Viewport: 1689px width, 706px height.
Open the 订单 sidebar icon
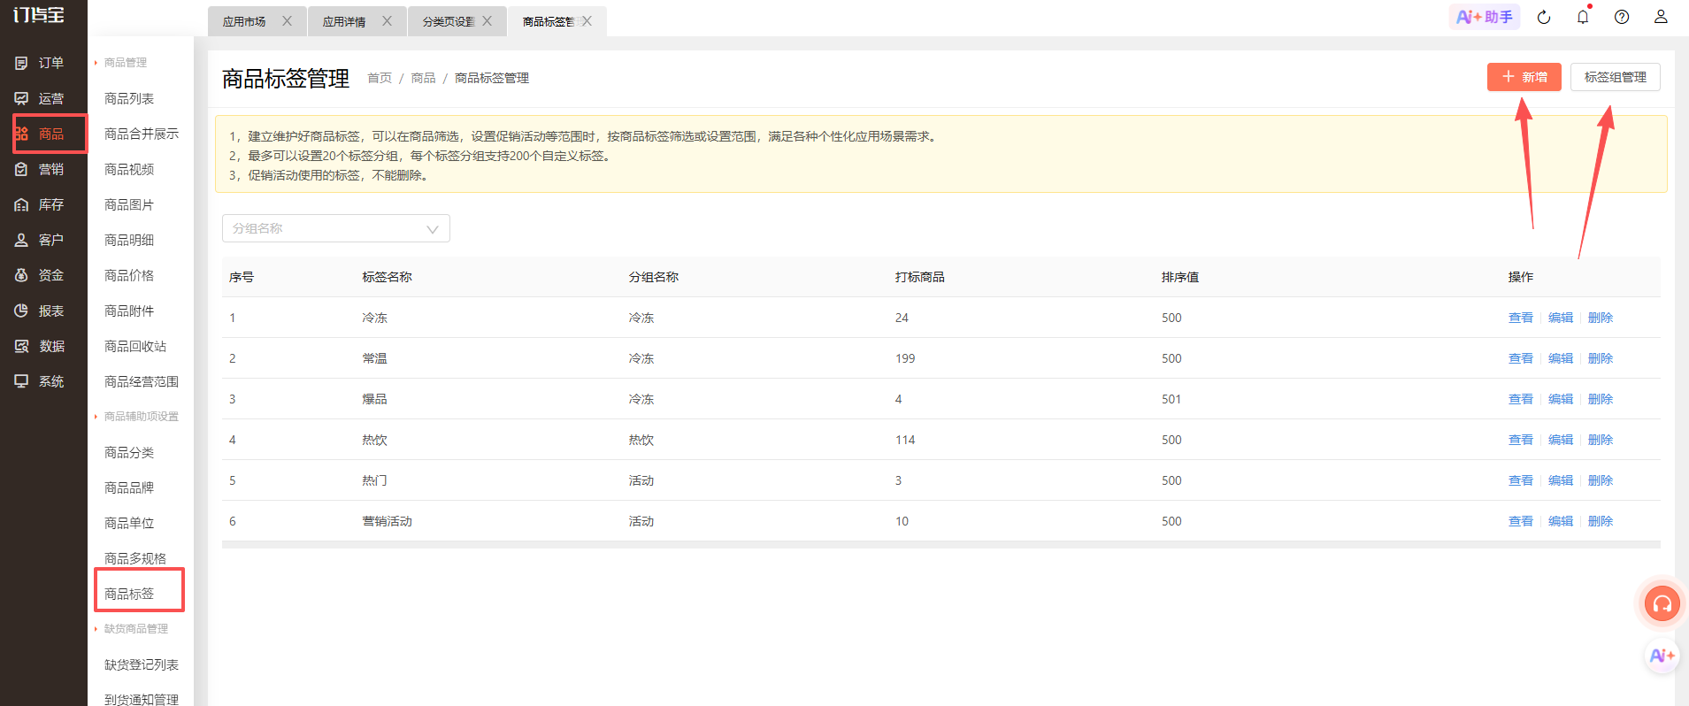[21, 63]
